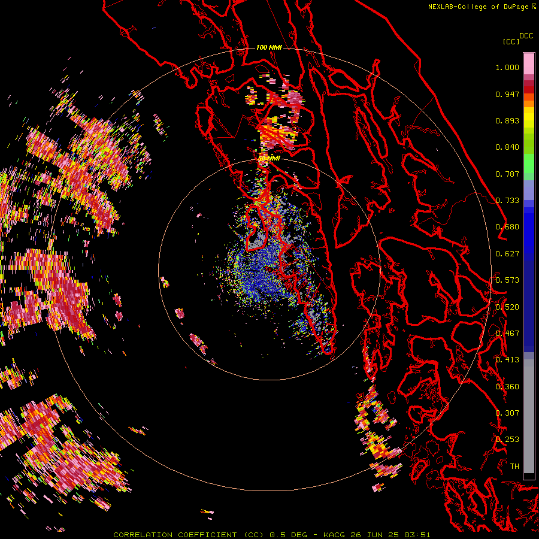Click the 0.733 value on color scale
Viewport: 539px width, 539px height.
pos(507,201)
